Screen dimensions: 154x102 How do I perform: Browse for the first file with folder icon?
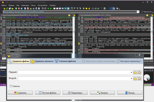135,72
